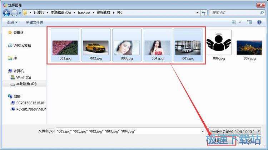Screen dimensions: 268x150
Task: Refresh the folder view
Action: pyautogui.click(x=204, y=12)
